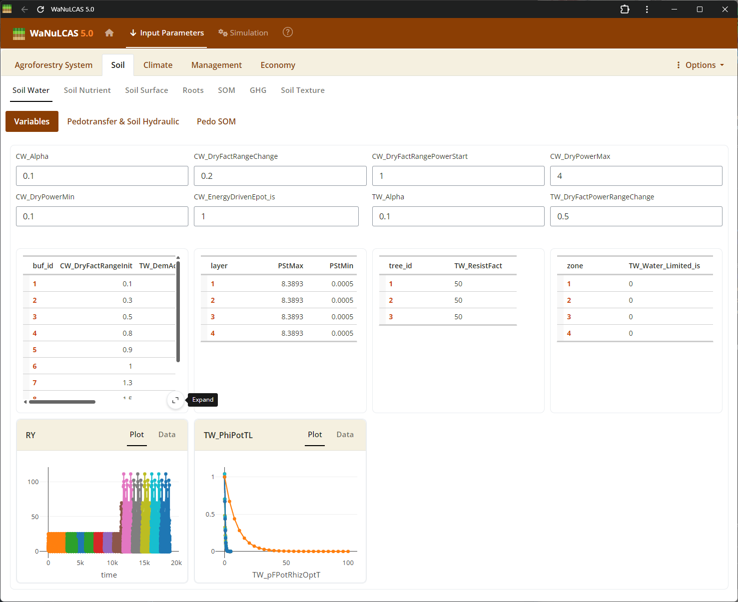
Task: Expand the buf_id table
Action: [175, 400]
